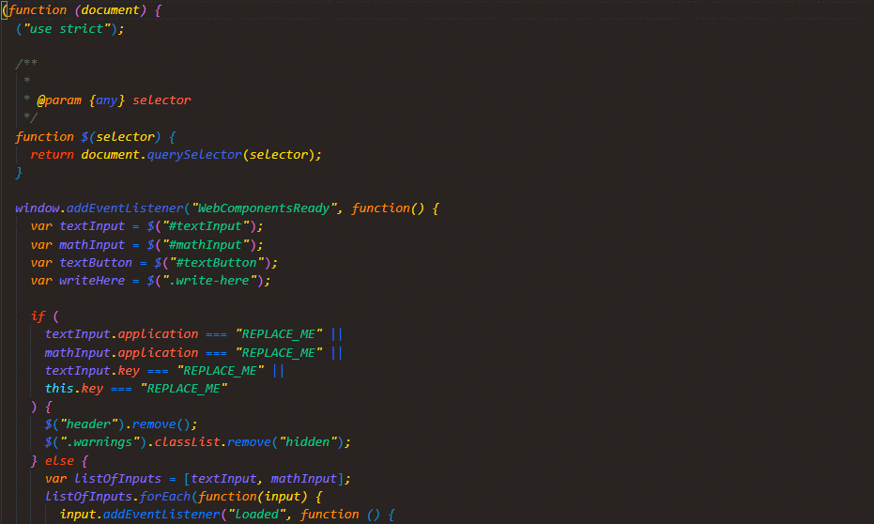This screenshot has height=524, width=874.
Task: Click the ".write-here" selector string
Action: 209,281
